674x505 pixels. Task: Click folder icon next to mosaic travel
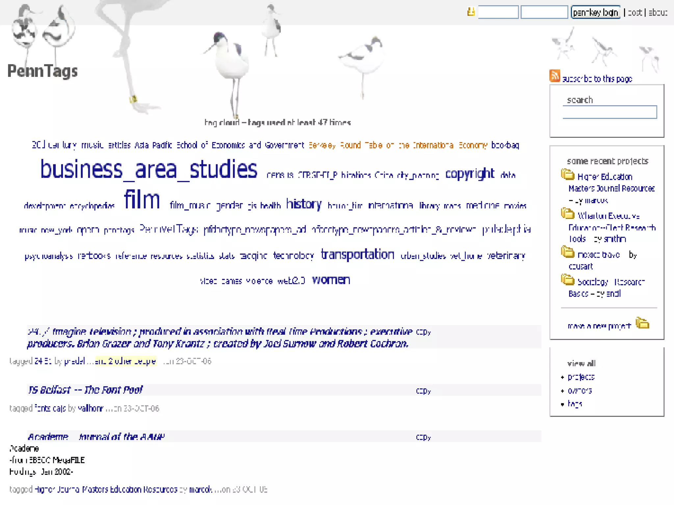click(567, 252)
